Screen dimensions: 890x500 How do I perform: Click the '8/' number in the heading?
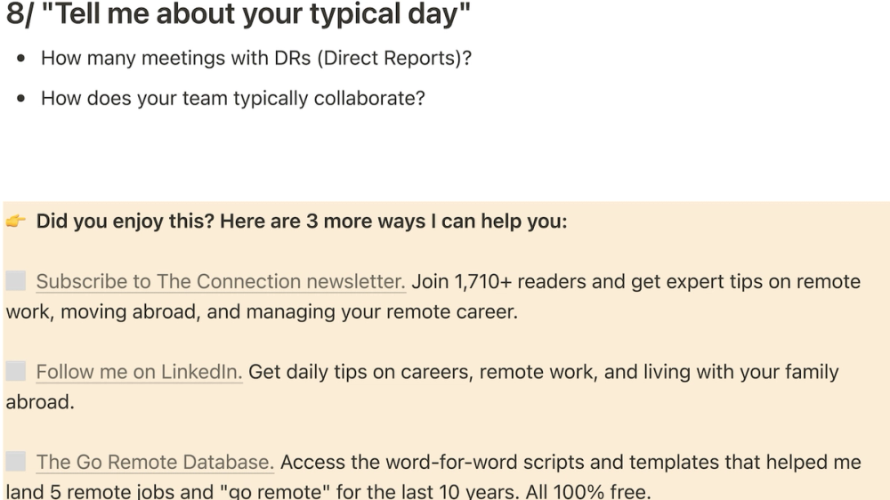point(20,15)
